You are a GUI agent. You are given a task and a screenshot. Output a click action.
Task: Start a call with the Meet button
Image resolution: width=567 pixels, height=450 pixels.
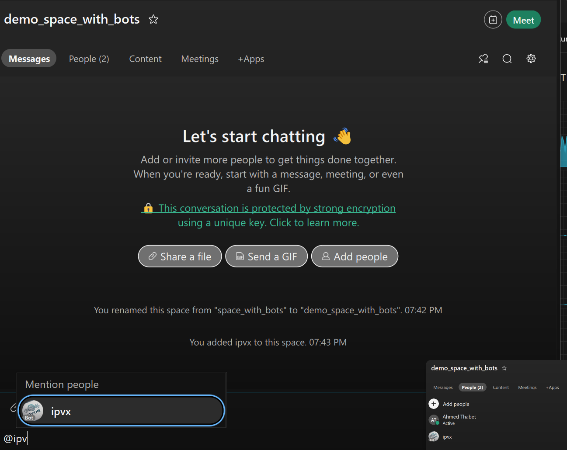coord(523,20)
